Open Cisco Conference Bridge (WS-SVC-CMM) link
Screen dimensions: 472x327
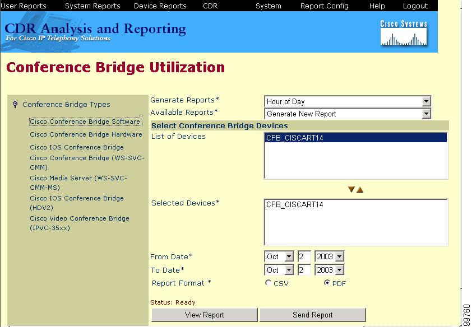(87, 162)
